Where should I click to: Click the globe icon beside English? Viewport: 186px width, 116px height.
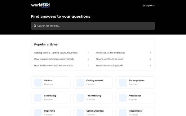click(144, 6)
